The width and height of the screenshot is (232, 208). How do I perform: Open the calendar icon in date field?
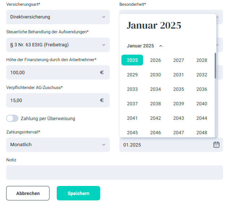click(x=216, y=145)
